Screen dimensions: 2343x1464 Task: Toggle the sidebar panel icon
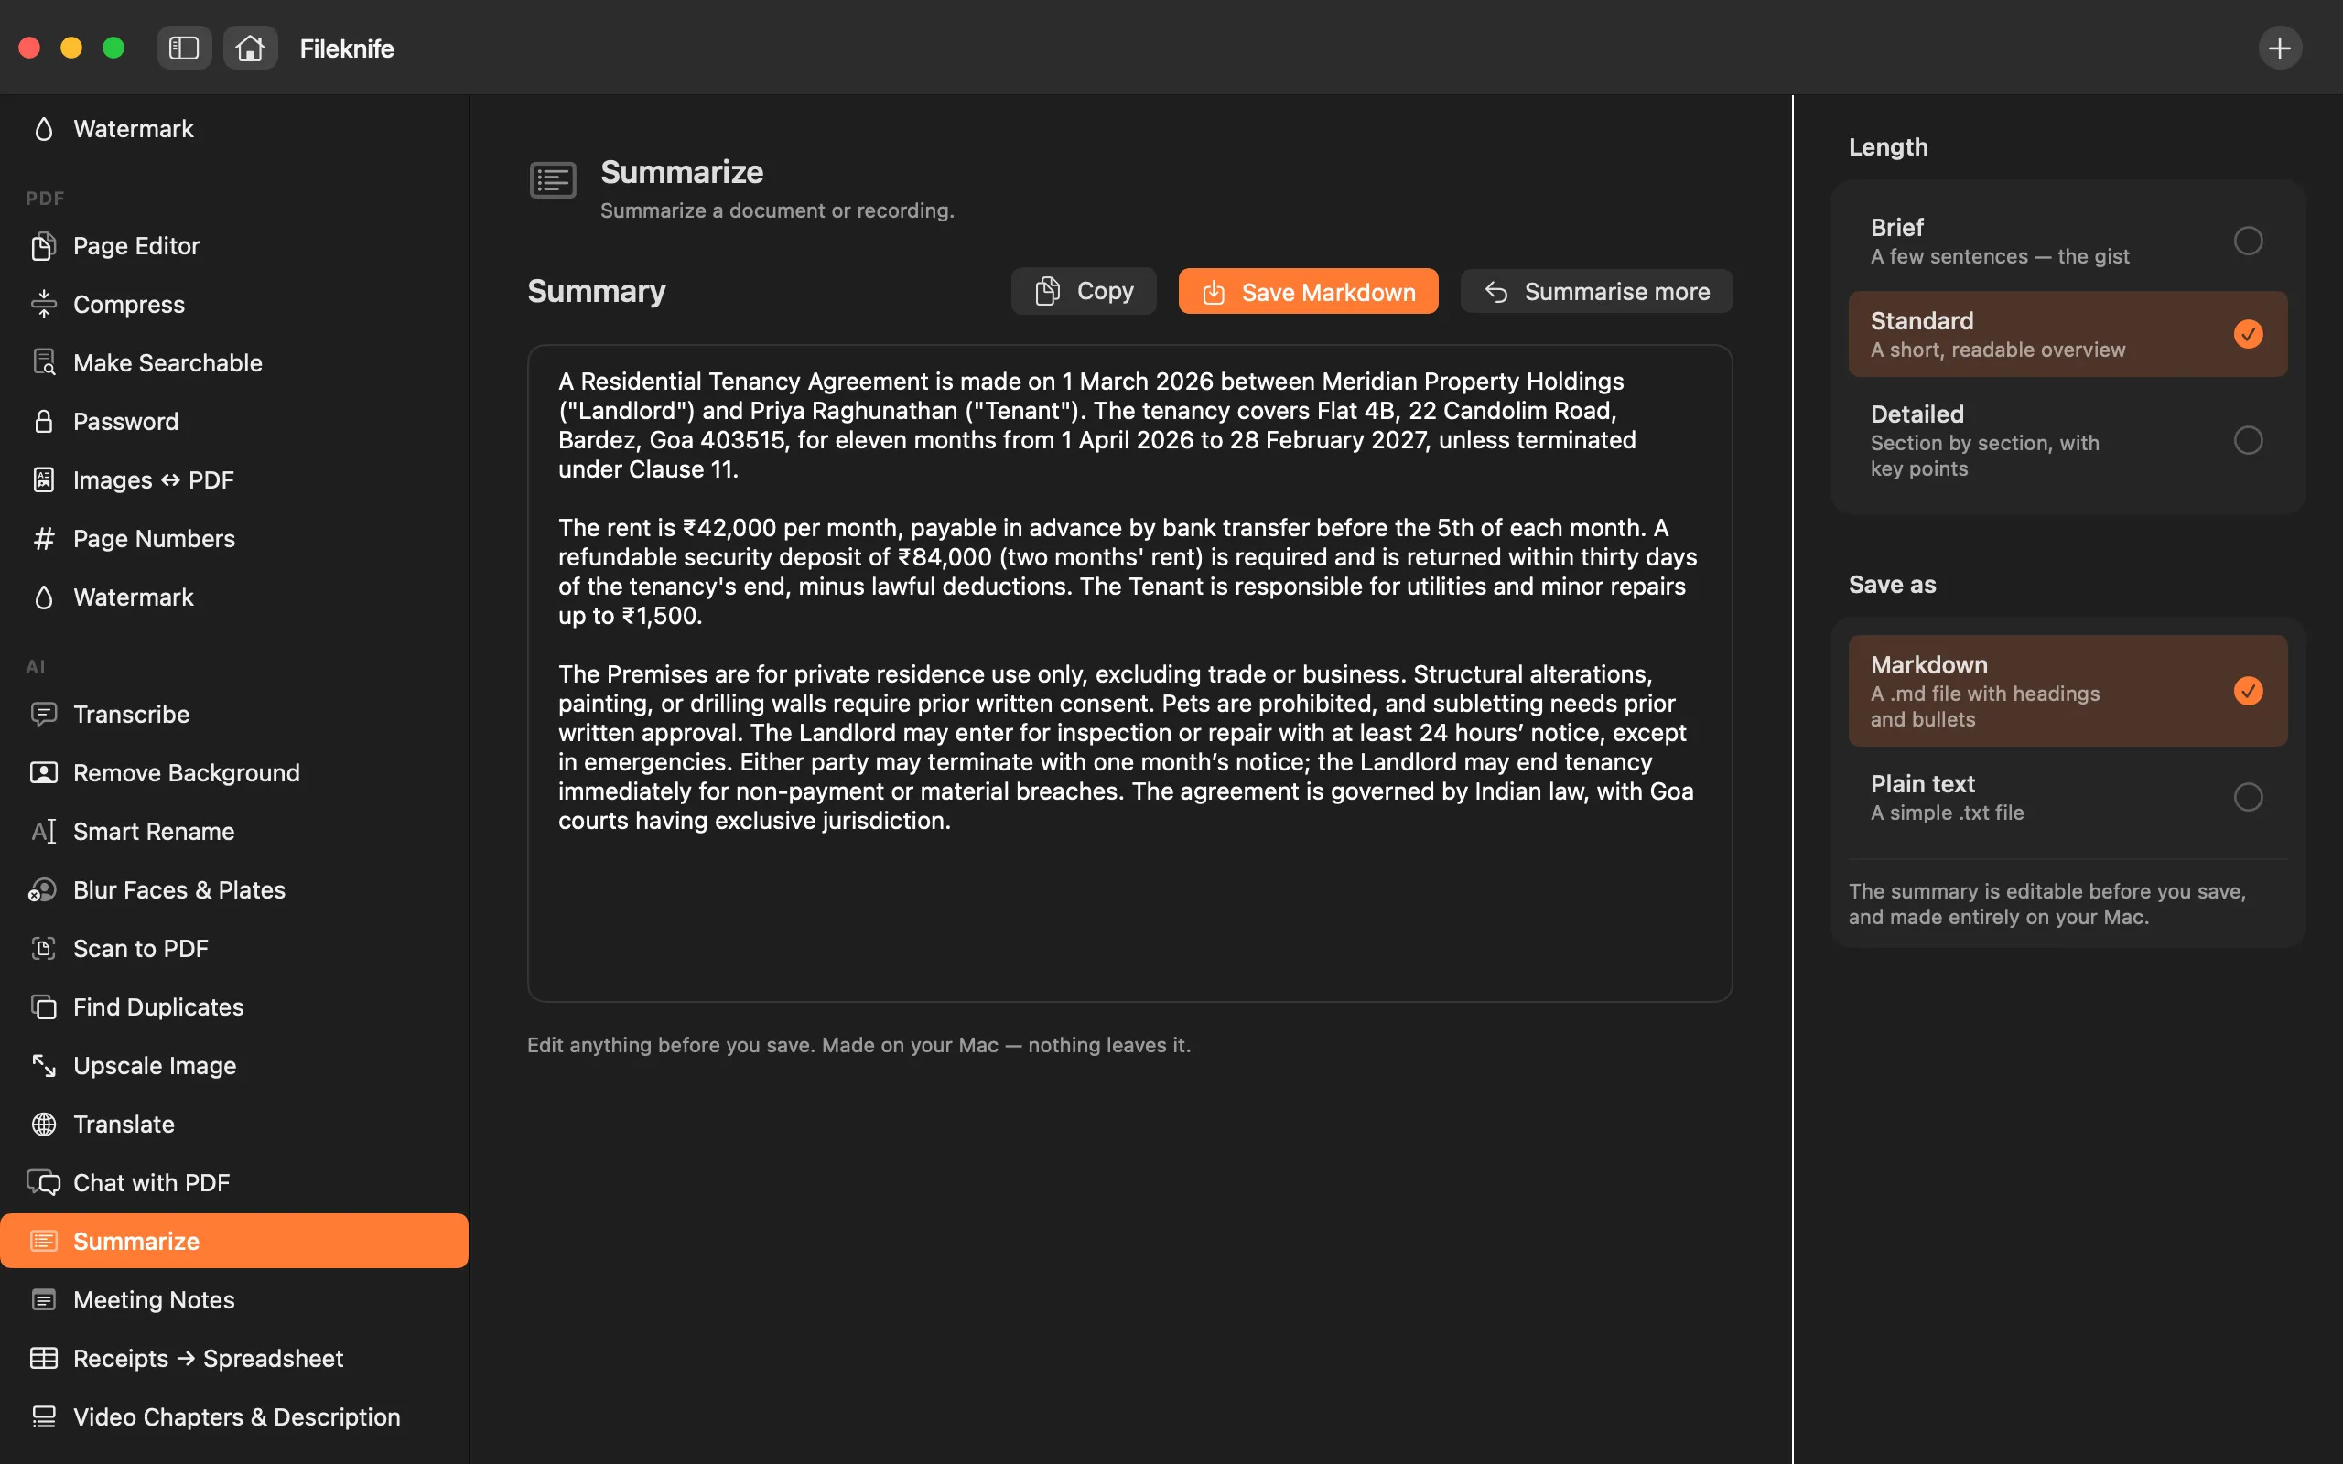184,48
